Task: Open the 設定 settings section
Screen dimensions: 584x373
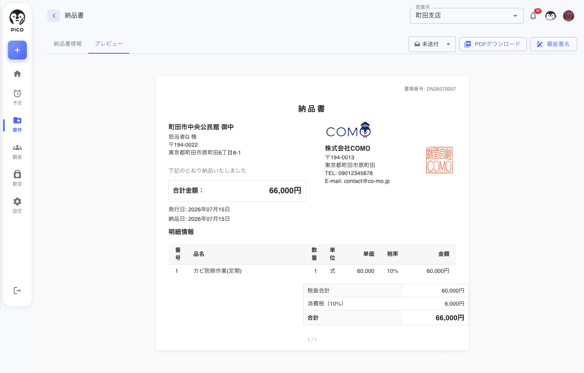Action: (x=17, y=205)
